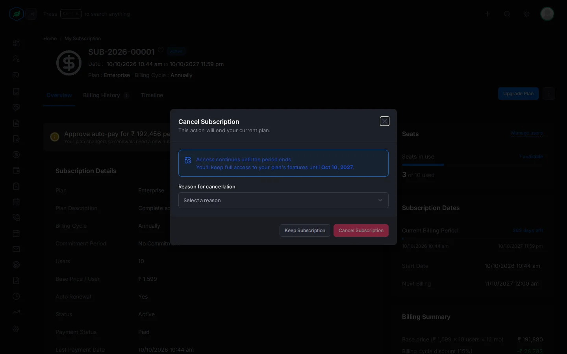The width and height of the screenshot is (567, 354).
Task: Click the Current Billing Period progress bar
Action: [x=472, y=238]
